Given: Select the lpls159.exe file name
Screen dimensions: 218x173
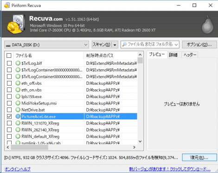Looking at the screenshot, I should pos(32,97).
